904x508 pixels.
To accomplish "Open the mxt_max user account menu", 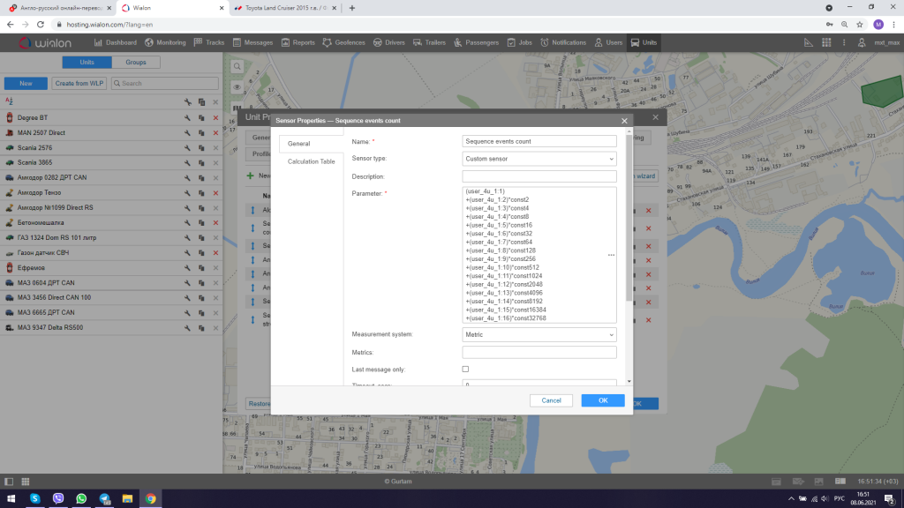I will pos(885,42).
